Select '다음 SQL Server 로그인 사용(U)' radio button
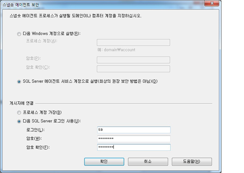 (19, 121)
